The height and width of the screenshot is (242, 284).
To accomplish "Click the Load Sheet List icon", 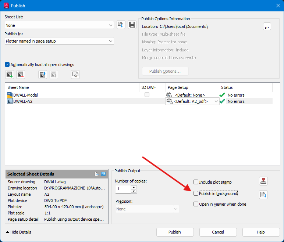I will [121, 25].
